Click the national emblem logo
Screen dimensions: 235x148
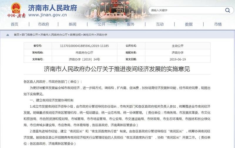(16, 8)
